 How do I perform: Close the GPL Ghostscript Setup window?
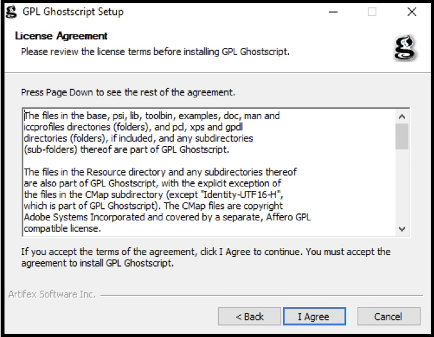[411, 12]
